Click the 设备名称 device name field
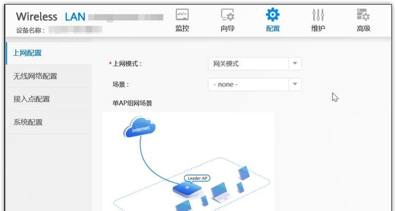Viewport: 396px width, 211px height. pyautogui.click(x=75, y=30)
